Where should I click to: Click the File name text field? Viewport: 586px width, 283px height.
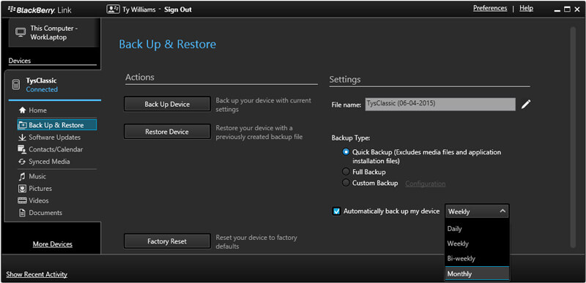point(440,105)
